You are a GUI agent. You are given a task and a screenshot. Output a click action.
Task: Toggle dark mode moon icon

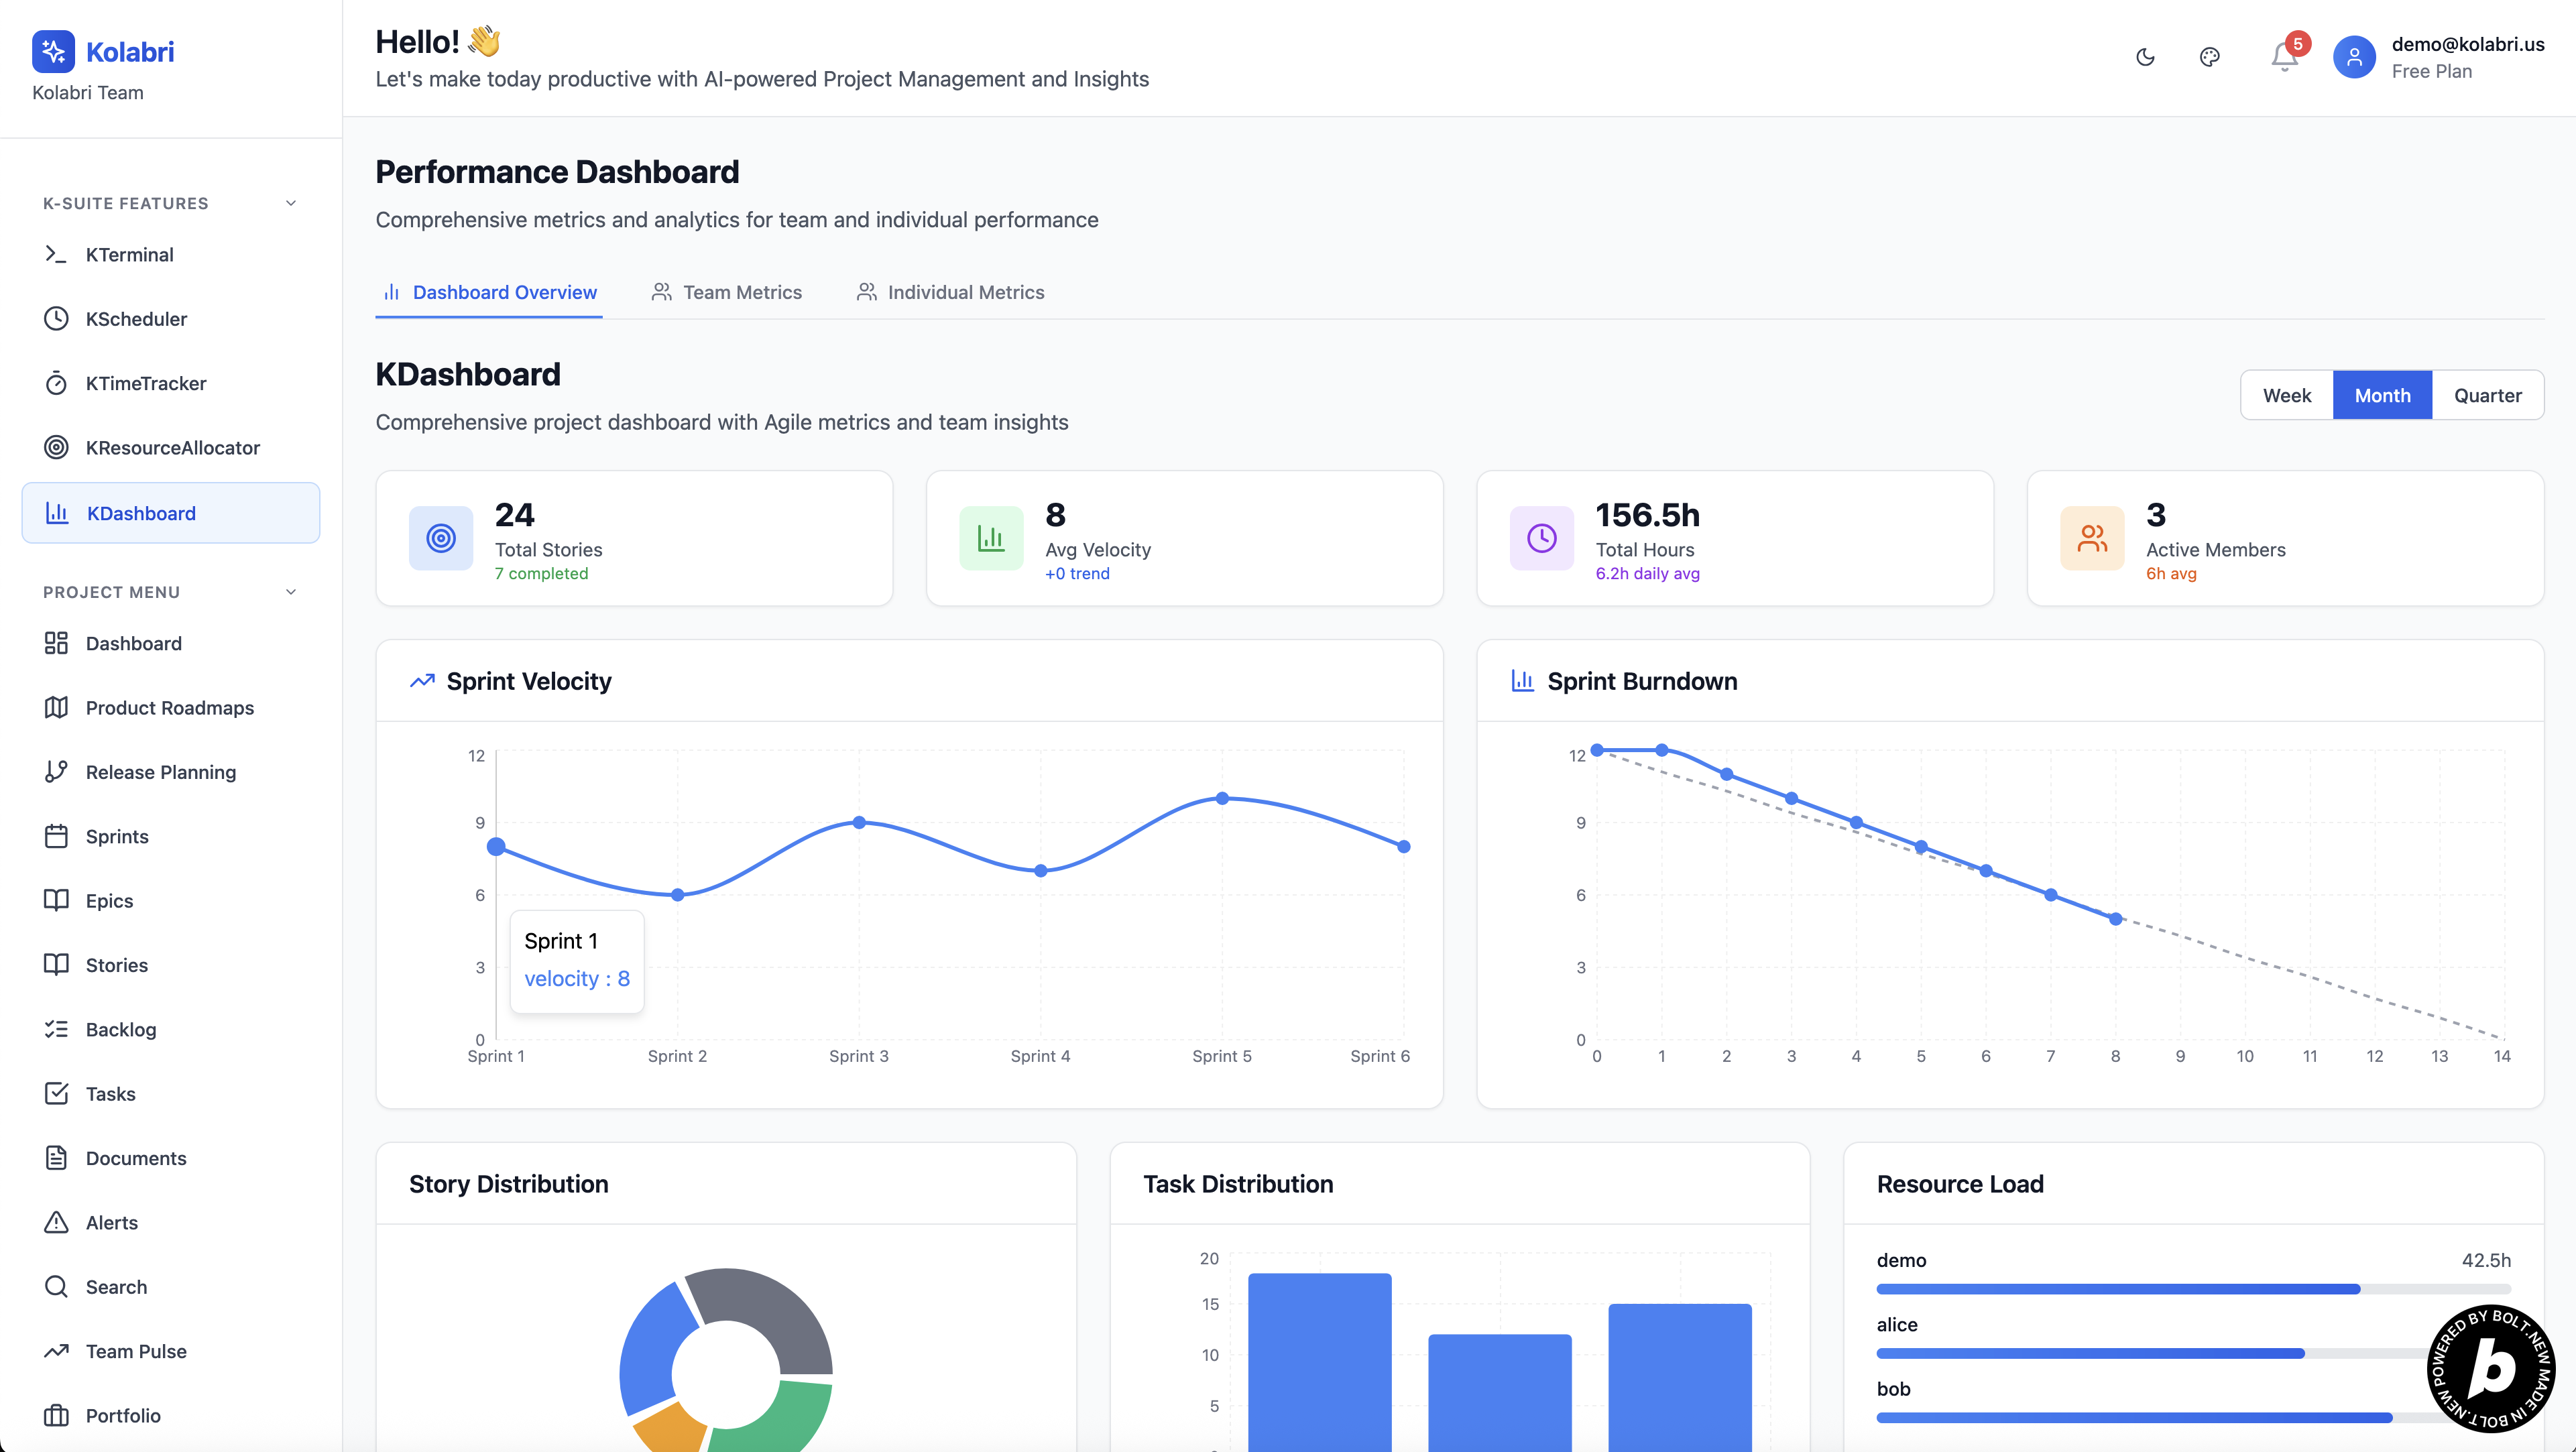click(x=2145, y=57)
